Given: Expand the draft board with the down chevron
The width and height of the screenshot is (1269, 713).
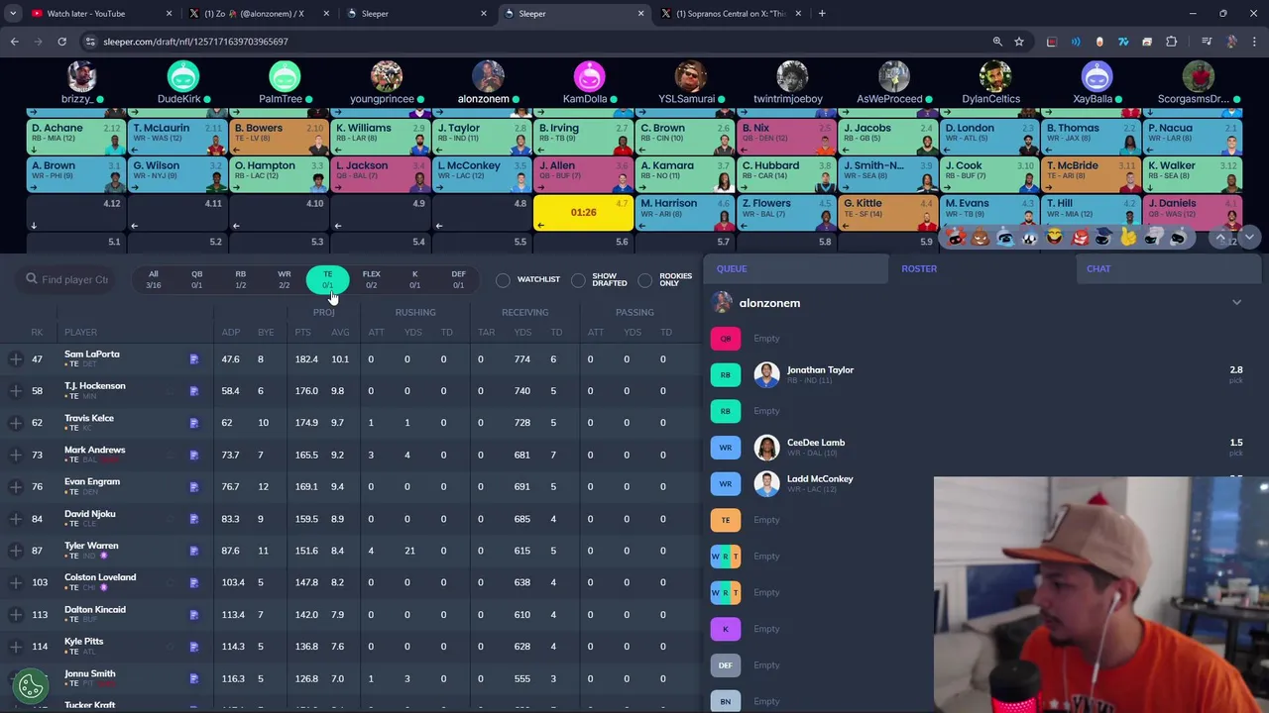Looking at the screenshot, I should click(x=1248, y=237).
